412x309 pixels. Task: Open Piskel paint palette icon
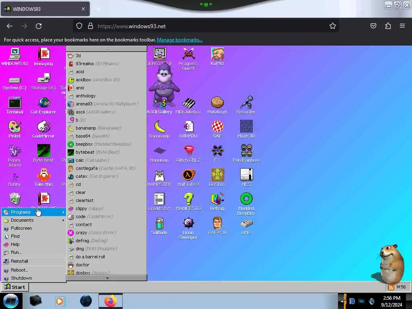click(x=14, y=129)
